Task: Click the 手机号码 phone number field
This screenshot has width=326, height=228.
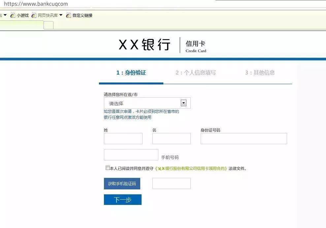Action: (131, 154)
